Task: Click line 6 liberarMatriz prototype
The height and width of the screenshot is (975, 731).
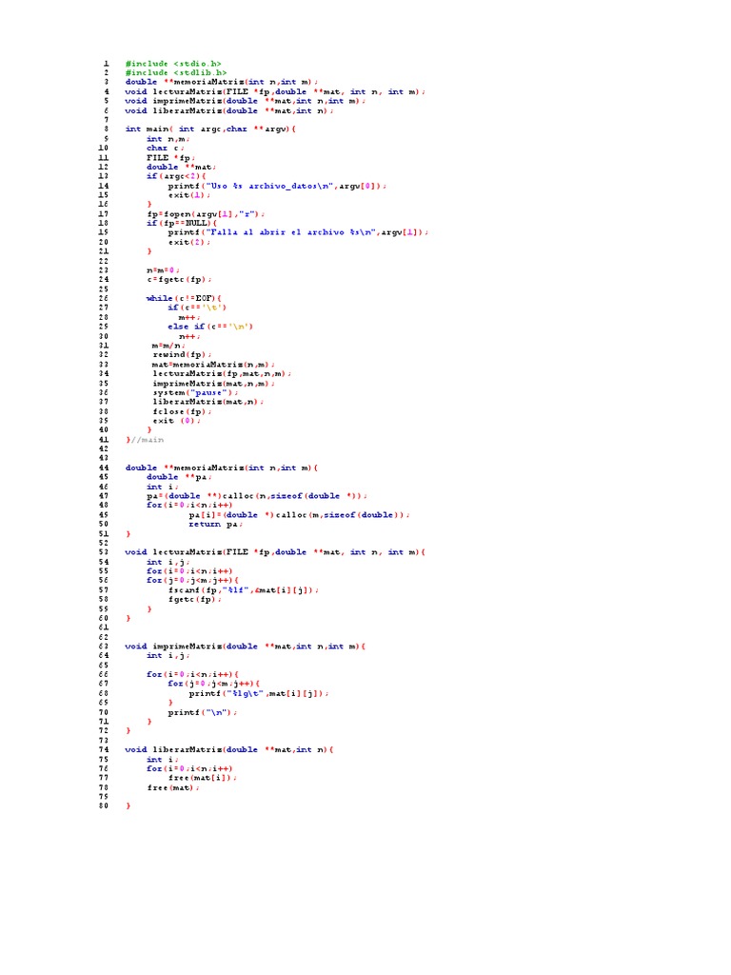Action: 229,110
